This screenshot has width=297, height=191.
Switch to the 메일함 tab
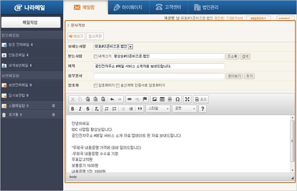86,8
